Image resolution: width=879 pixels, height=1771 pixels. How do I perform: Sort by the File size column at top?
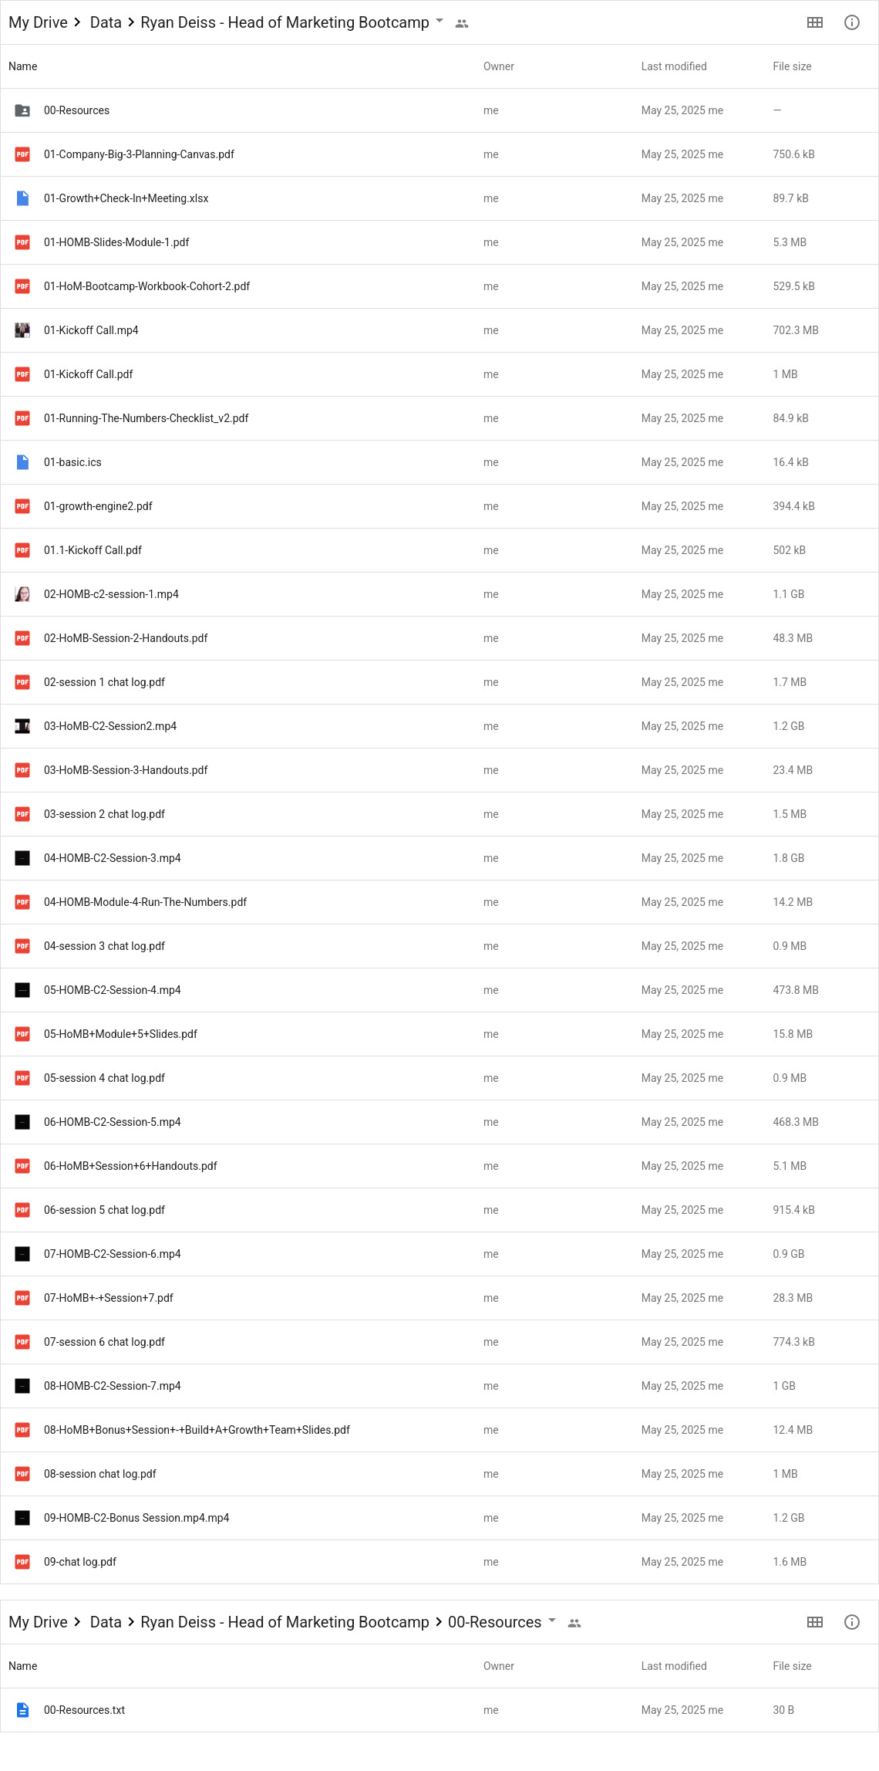(x=792, y=66)
